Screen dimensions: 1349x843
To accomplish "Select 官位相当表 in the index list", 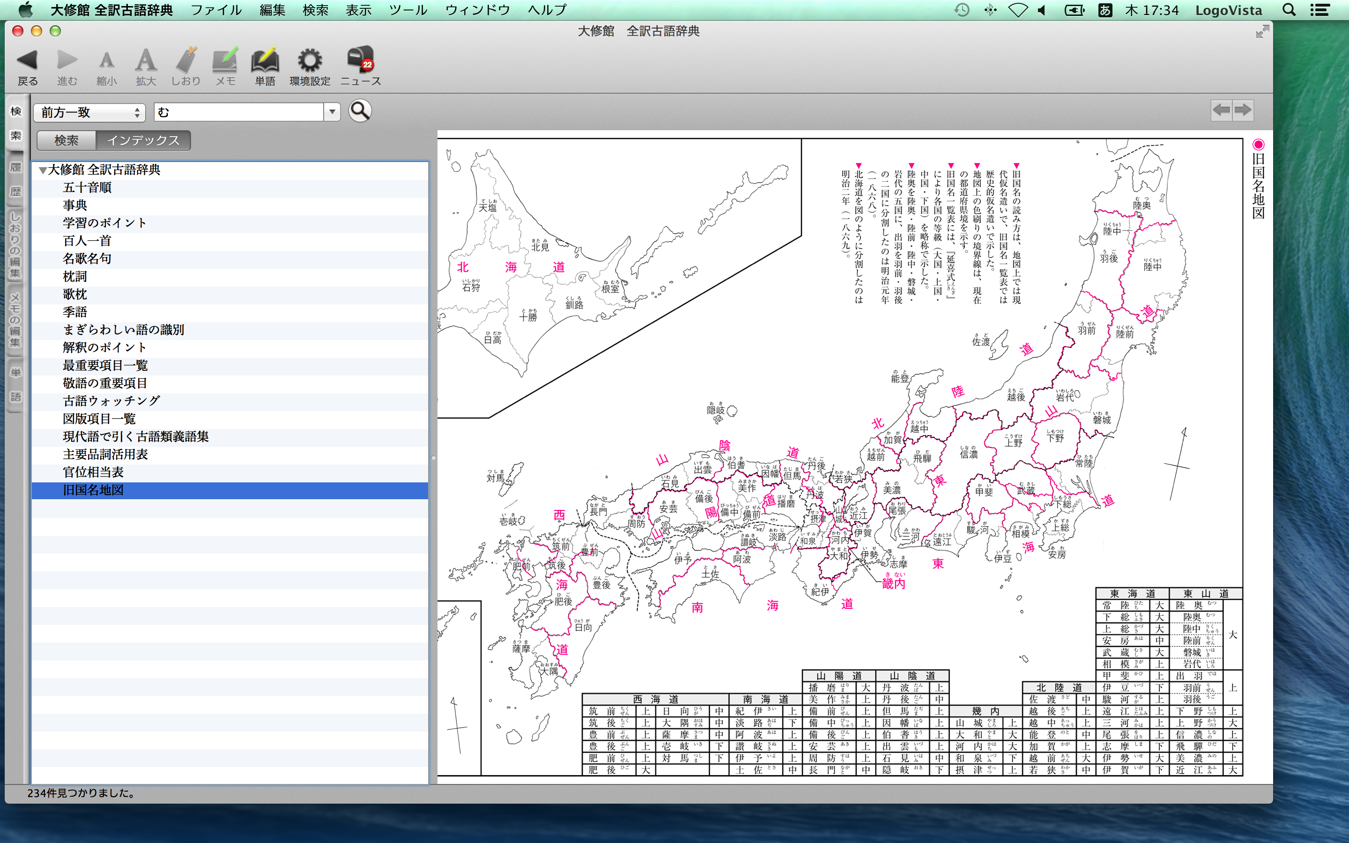I will [93, 472].
